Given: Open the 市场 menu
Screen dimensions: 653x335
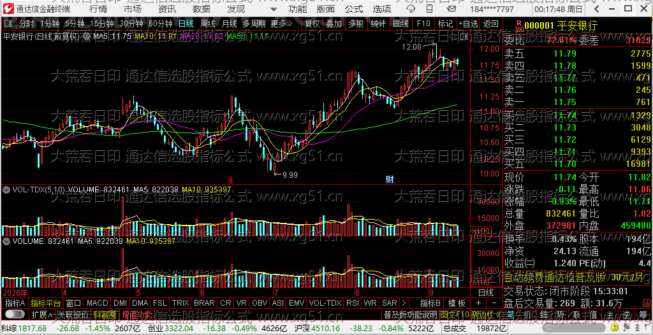Looking at the screenshot, I should point(133,9).
